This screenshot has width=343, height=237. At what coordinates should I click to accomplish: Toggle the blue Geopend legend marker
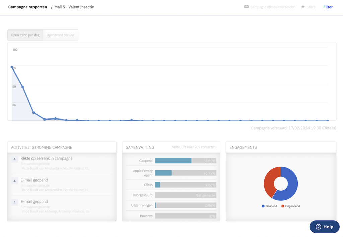263,206
